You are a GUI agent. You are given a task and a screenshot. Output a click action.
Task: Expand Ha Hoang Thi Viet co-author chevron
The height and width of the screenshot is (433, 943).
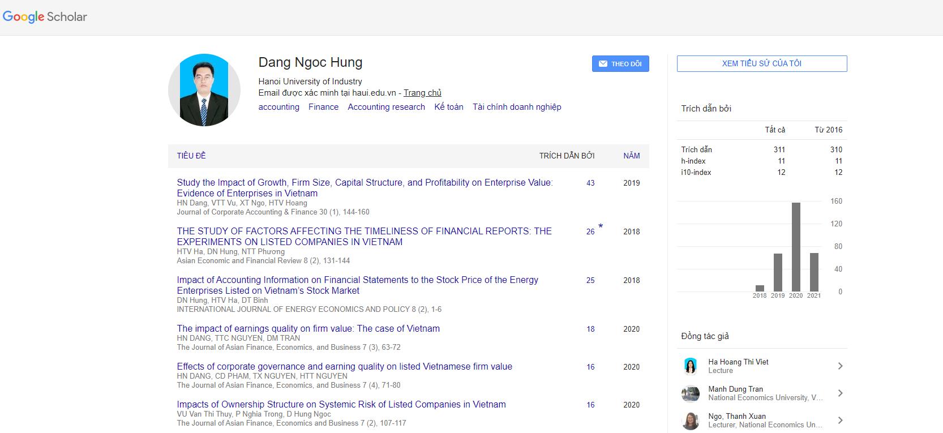(840, 366)
